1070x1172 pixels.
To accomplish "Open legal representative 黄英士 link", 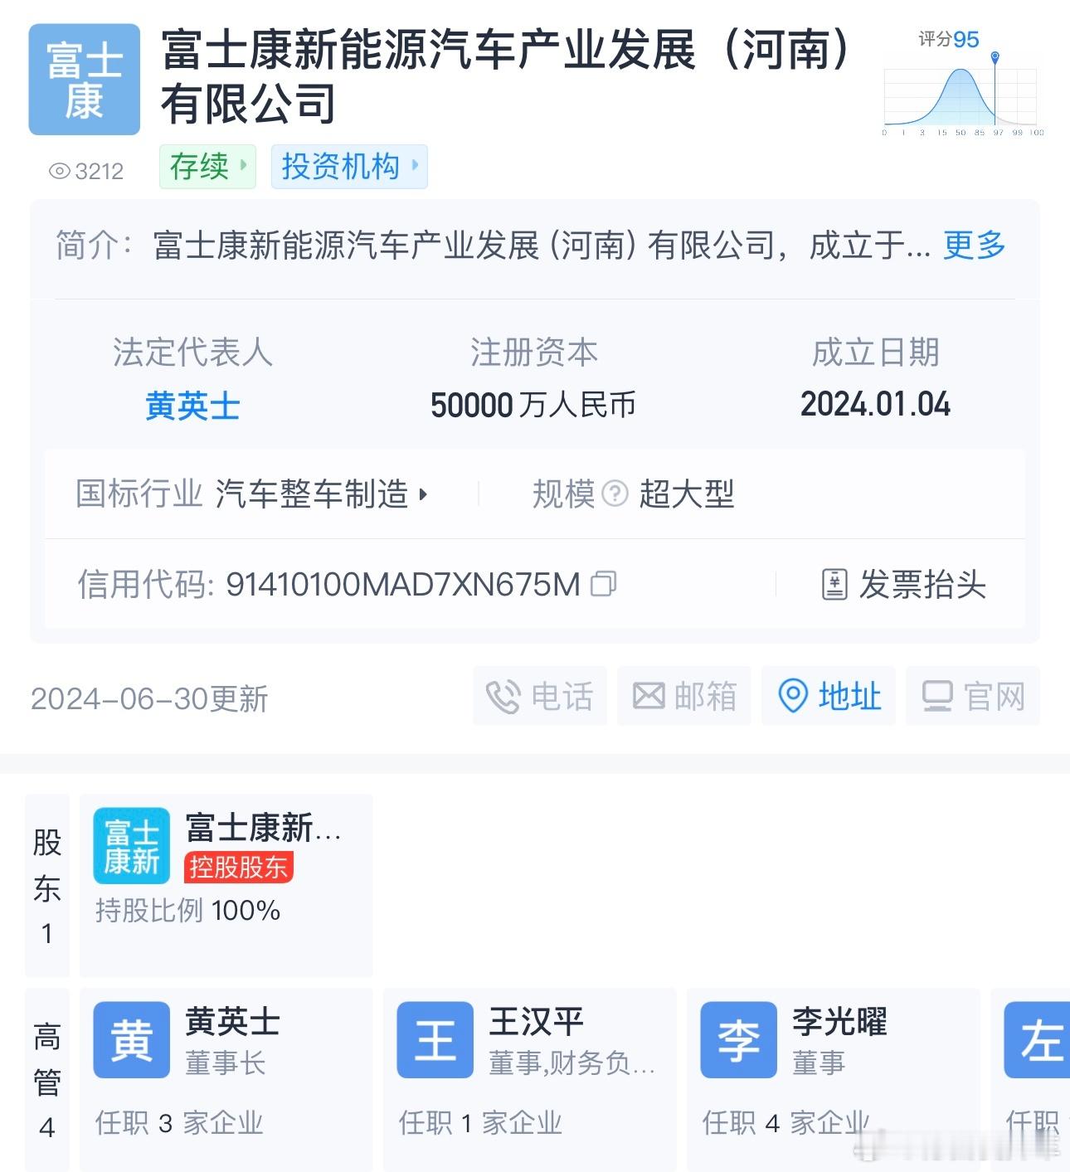I will (x=192, y=406).
